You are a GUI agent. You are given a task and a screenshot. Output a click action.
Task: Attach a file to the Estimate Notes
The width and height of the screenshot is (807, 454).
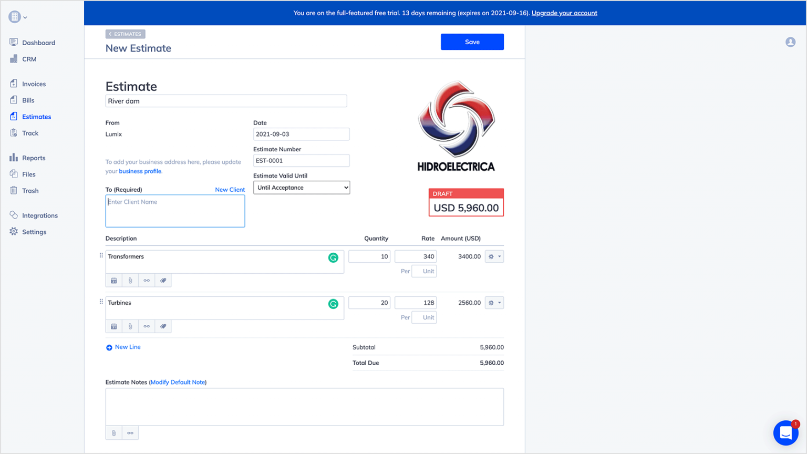click(113, 432)
